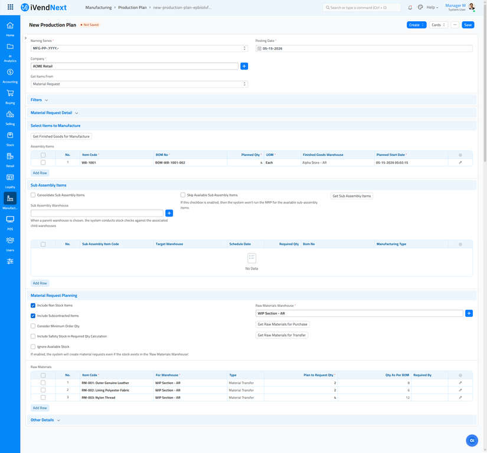Go to Home in the sidebar

(x=10, y=29)
